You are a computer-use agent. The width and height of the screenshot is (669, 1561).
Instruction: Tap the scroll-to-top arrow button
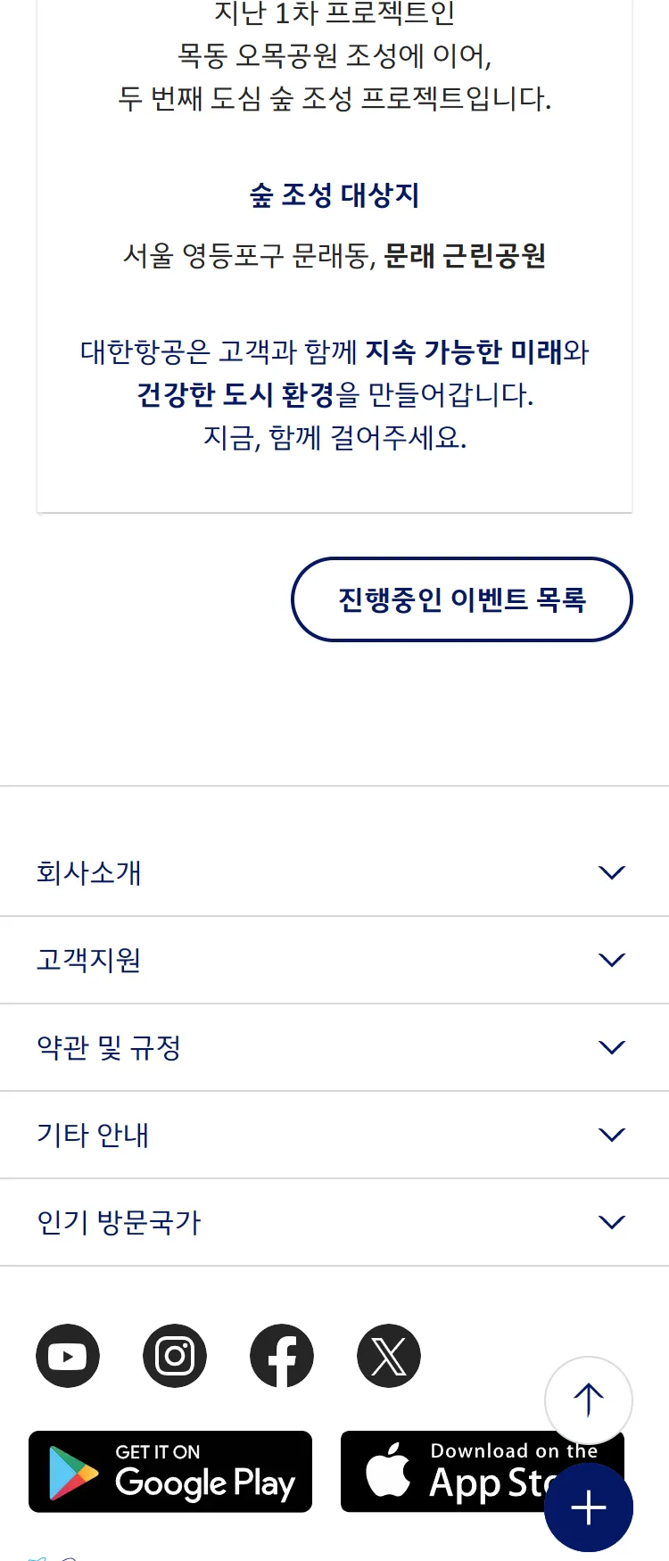click(x=589, y=1400)
